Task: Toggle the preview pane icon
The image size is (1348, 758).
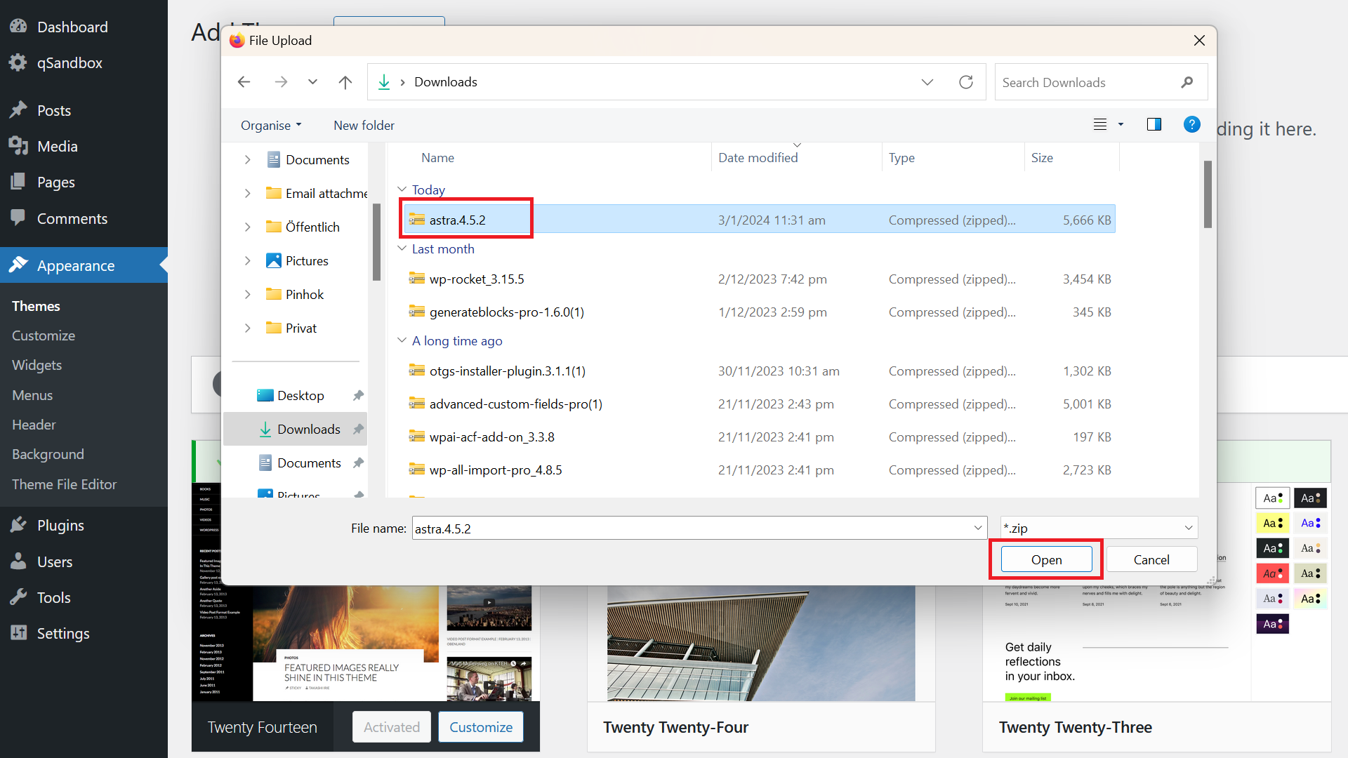Action: coord(1154,124)
